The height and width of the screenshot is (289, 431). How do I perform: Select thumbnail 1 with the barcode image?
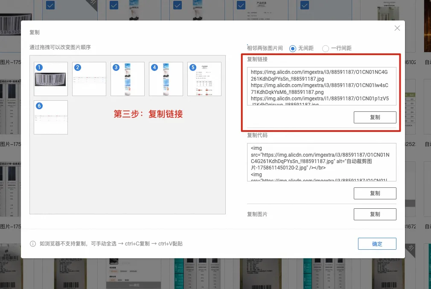51,79
